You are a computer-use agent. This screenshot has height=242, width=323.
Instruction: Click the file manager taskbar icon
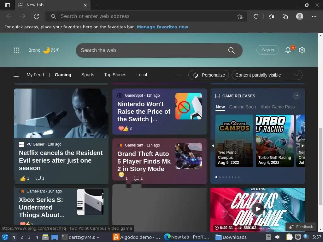(45, 237)
